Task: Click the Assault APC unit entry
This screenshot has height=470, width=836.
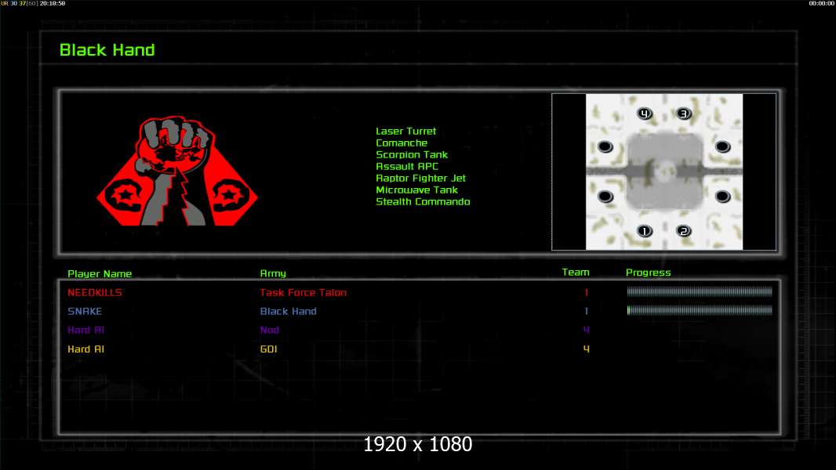Action: pyautogui.click(x=407, y=166)
